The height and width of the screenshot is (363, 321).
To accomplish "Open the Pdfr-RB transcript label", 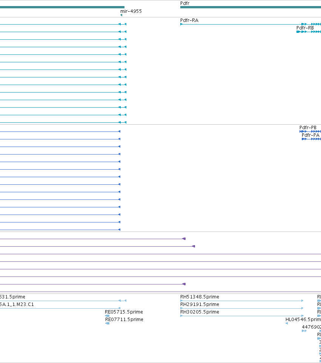I will [305, 28].
